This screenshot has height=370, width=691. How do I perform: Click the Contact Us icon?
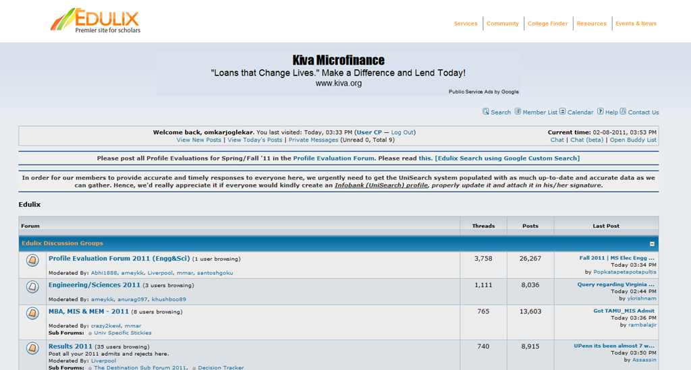click(x=623, y=111)
